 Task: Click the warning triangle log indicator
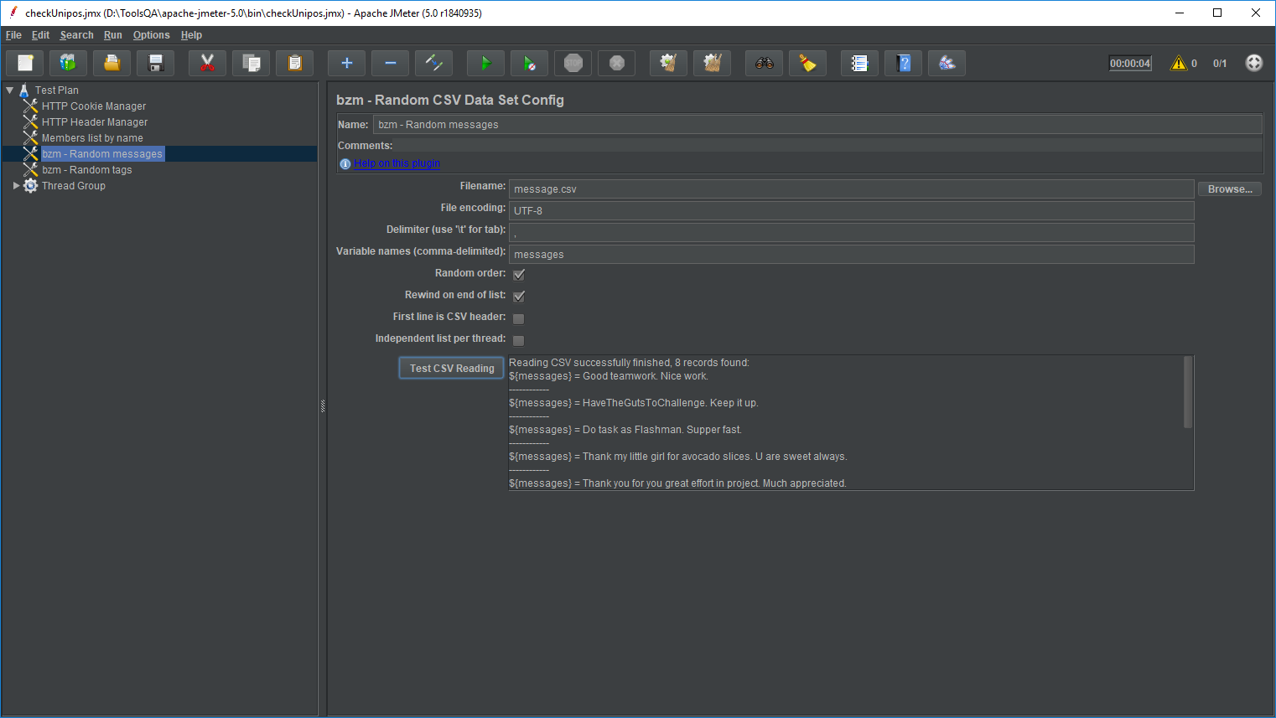[x=1179, y=63]
